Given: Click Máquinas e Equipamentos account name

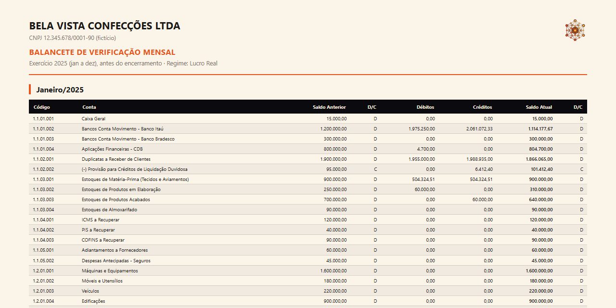Looking at the screenshot, I should pyautogui.click(x=110, y=271).
